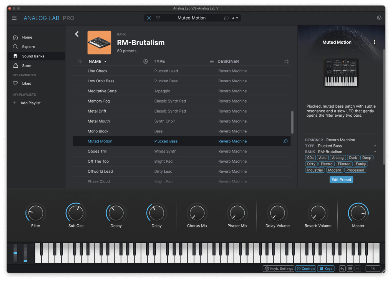
Task: Click the undo arrow in the bottom toolbar
Action: point(342,268)
